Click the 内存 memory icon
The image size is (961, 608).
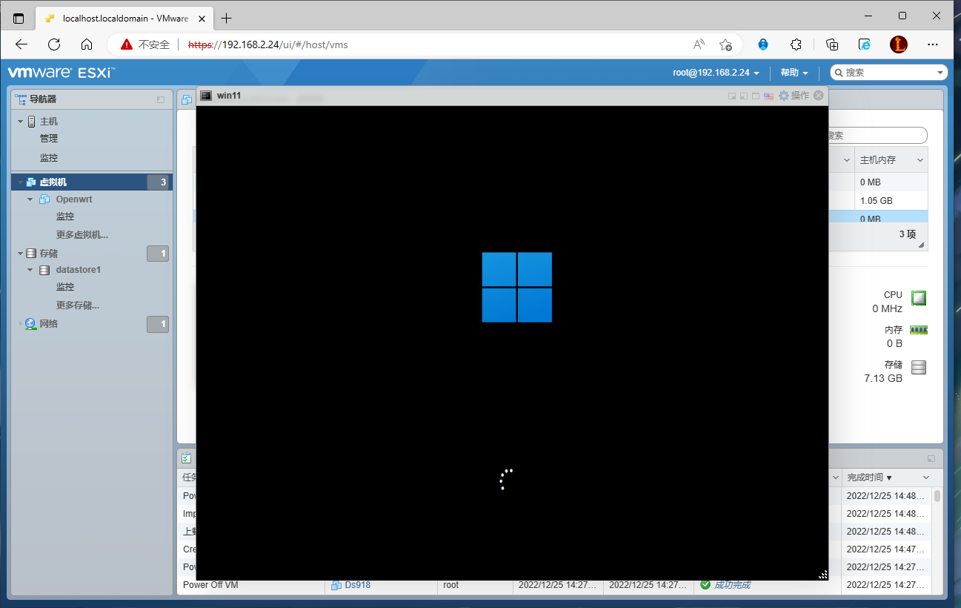tap(919, 330)
